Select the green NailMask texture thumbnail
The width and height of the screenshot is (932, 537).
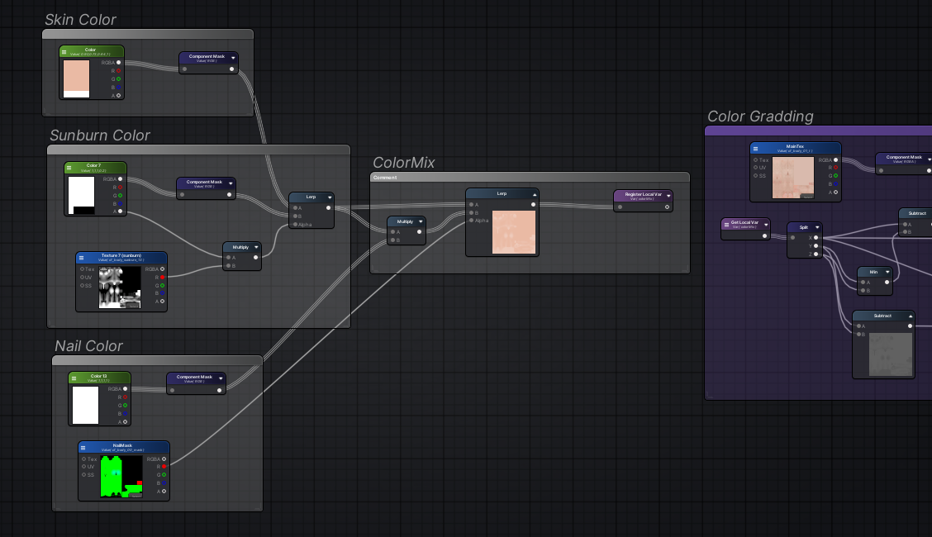point(121,477)
